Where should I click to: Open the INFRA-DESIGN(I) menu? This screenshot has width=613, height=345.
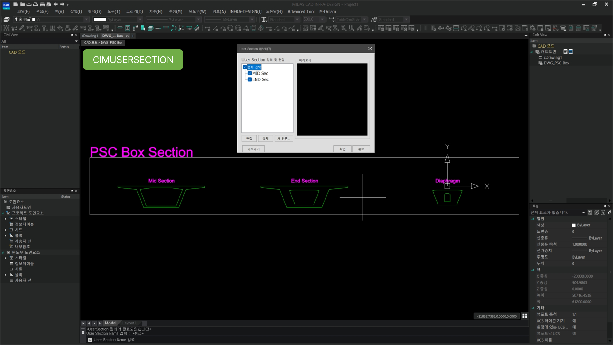pos(245,12)
